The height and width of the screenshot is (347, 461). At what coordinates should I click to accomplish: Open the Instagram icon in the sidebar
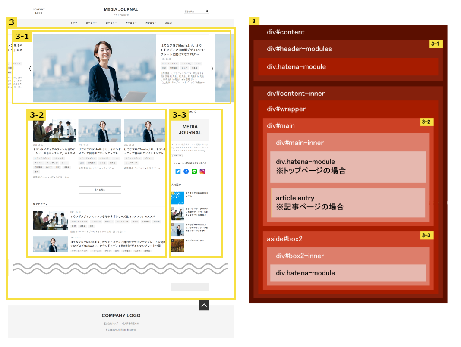[202, 172]
